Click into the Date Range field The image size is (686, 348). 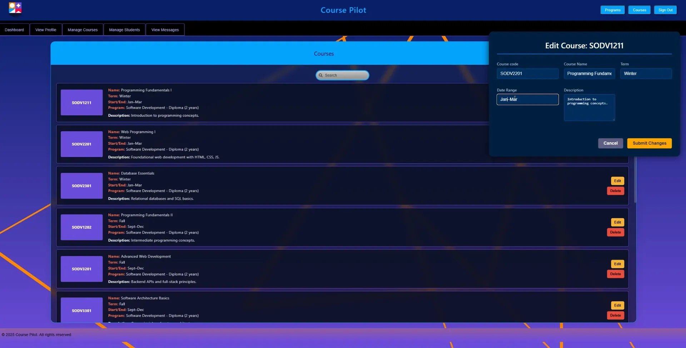527,99
